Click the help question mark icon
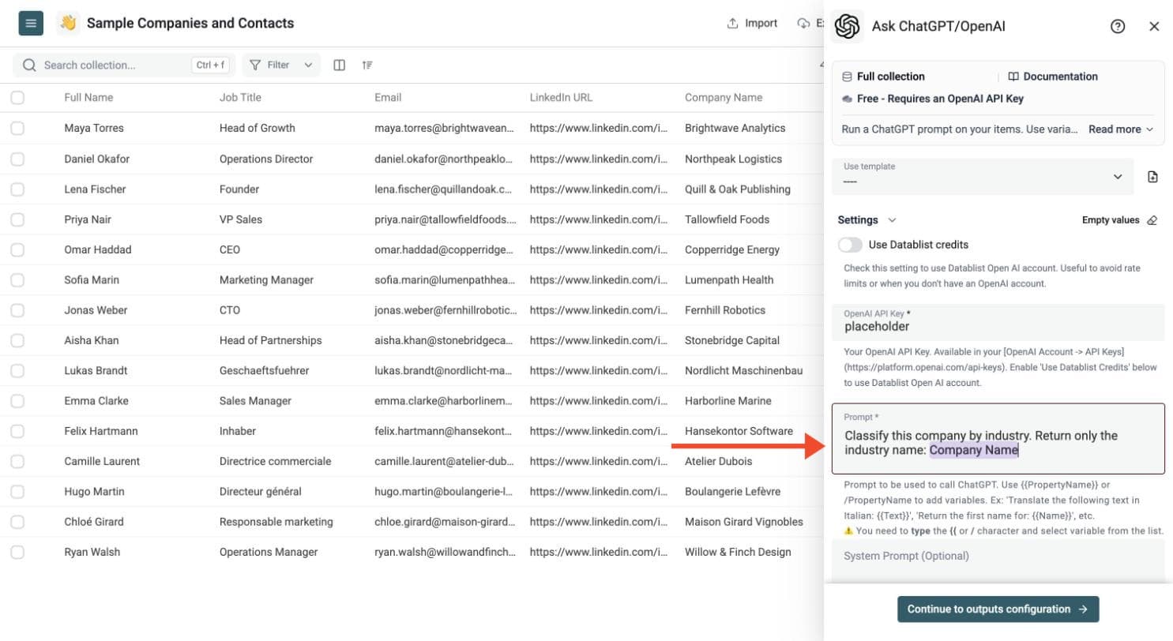The height and width of the screenshot is (641, 1173). tap(1118, 26)
